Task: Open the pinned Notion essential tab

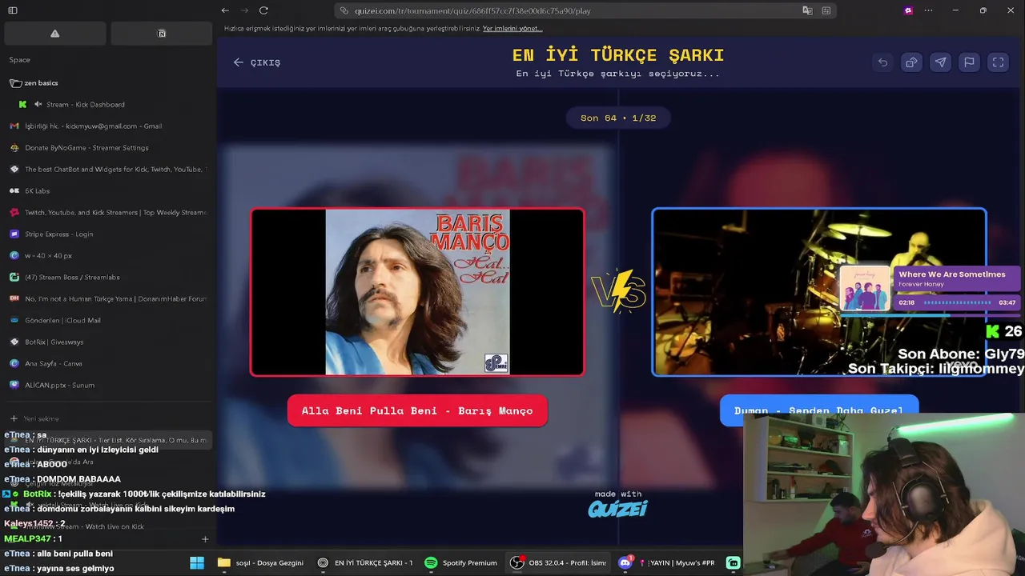Action: coord(162,34)
